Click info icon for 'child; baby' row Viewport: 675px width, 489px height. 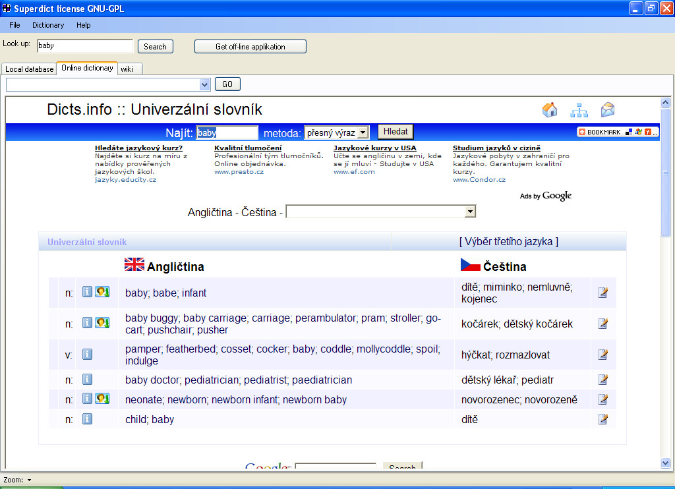[x=87, y=419]
